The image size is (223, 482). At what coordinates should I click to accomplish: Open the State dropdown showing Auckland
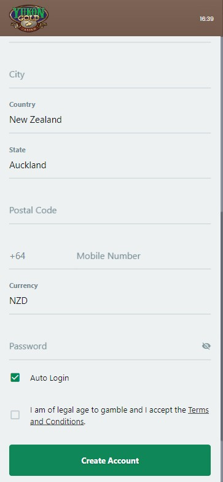(110, 160)
